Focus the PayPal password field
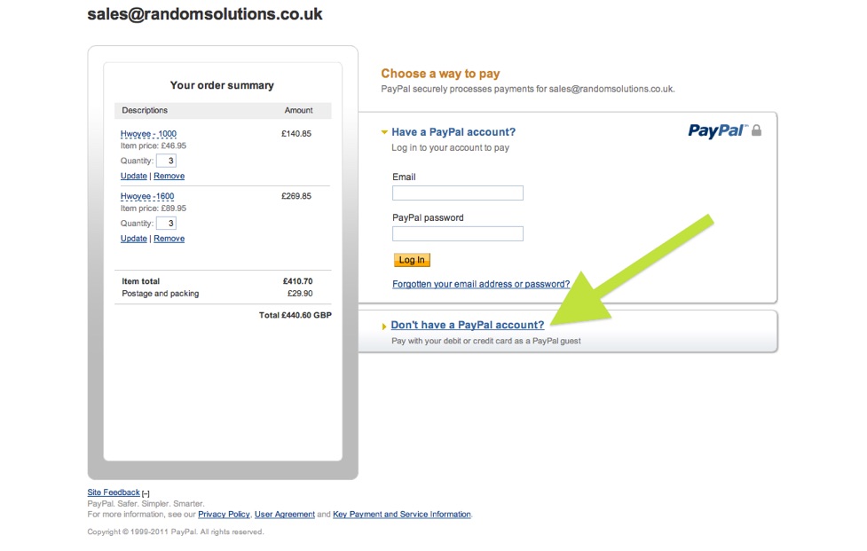 [x=457, y=234]
